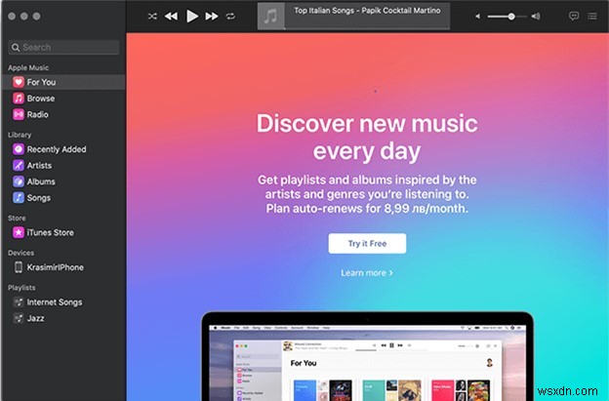This screenshot has height=401, width=609.
Task: Click the Try it Free button
Action: tap(367, 243)
